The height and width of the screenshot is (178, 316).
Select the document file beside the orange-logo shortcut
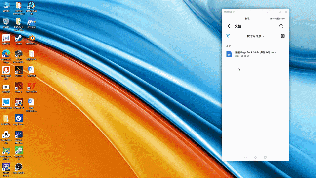point(31,71)
